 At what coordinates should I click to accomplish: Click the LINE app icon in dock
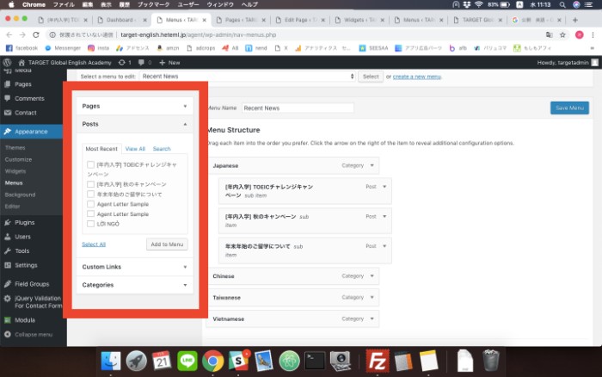click(x=187, y=360)
